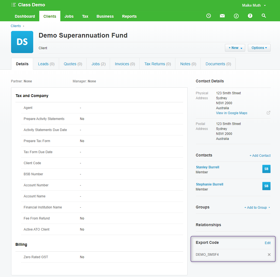Viewport: 280px width, 277px height.
Task: Click the search magnifier icon
Action: pyautogui.click(x=264, y=16)
